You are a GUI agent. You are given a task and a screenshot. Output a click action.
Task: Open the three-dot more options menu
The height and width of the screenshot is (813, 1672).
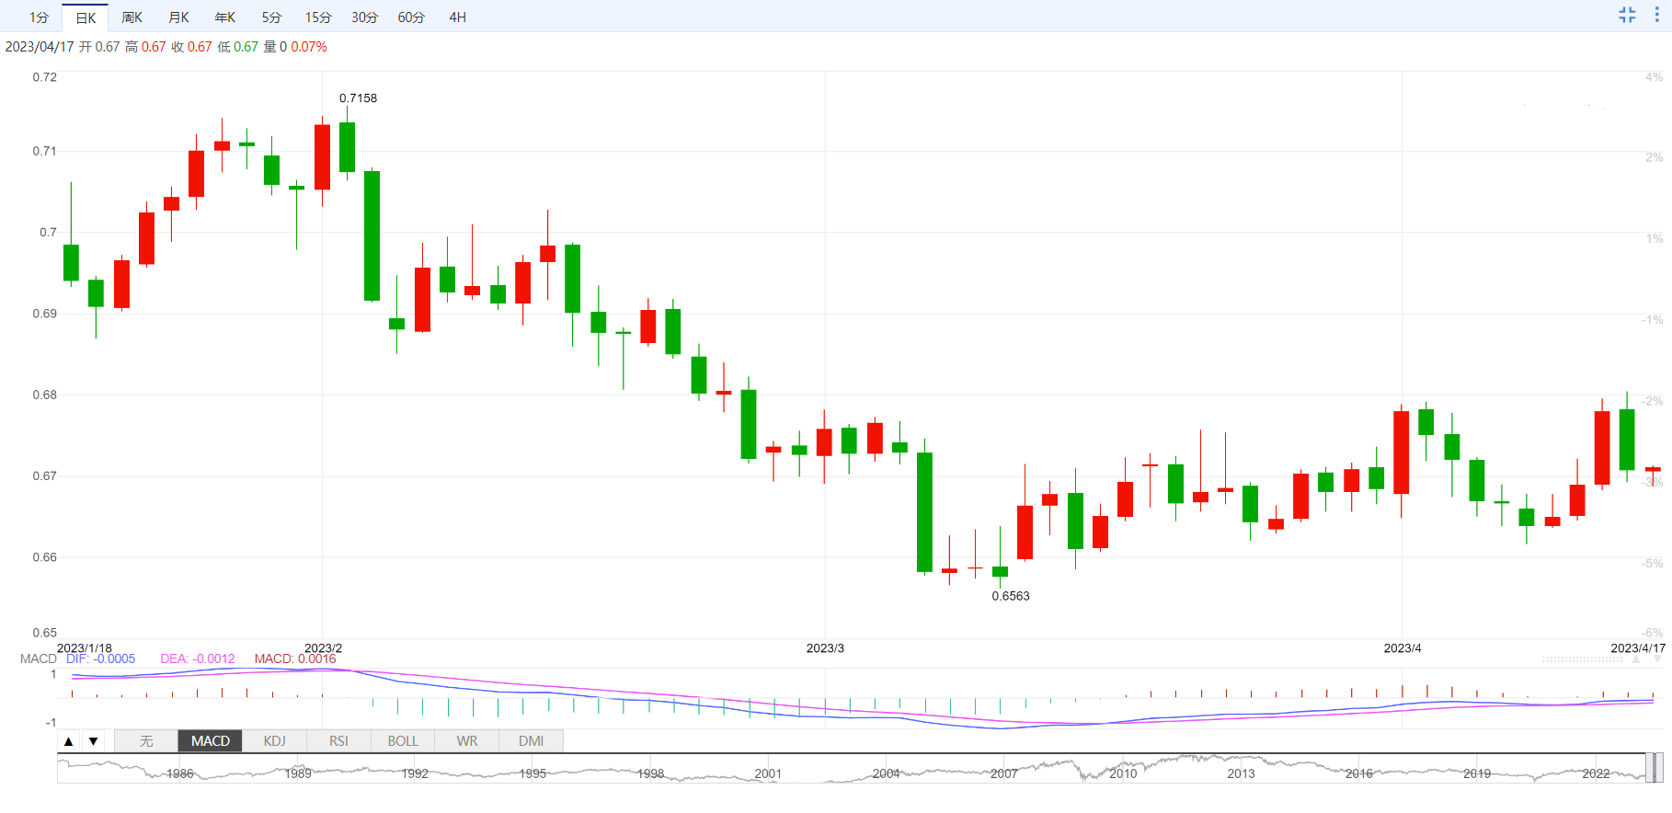(1656, 15)
